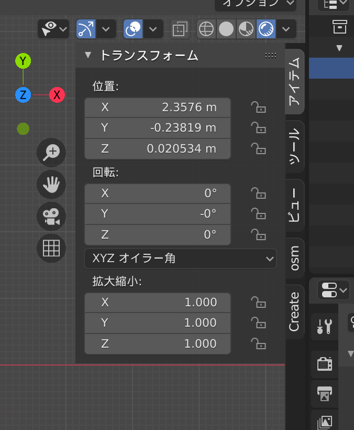Lock the scale Z value
This screenshot has height=430, width=354.
click(258, 344)
